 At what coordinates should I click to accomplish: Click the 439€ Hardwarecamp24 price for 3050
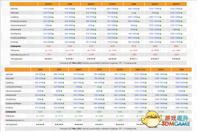tap(39, 91)
